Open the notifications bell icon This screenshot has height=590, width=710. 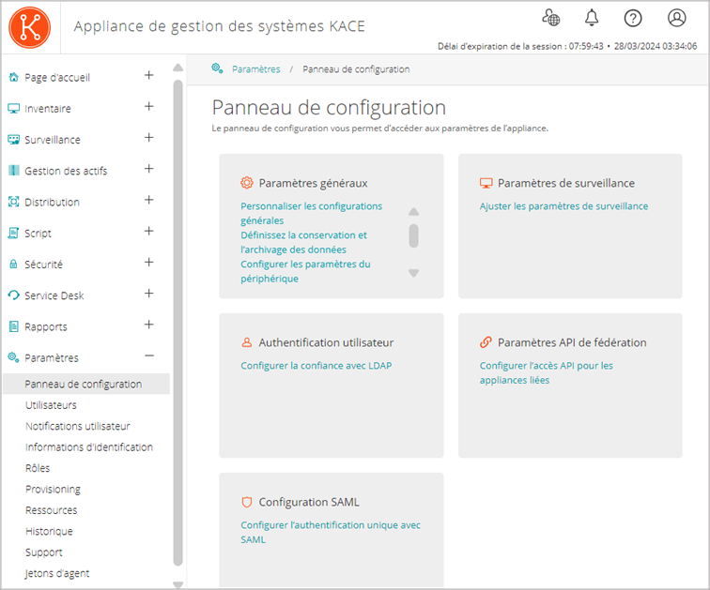(592, 18)
